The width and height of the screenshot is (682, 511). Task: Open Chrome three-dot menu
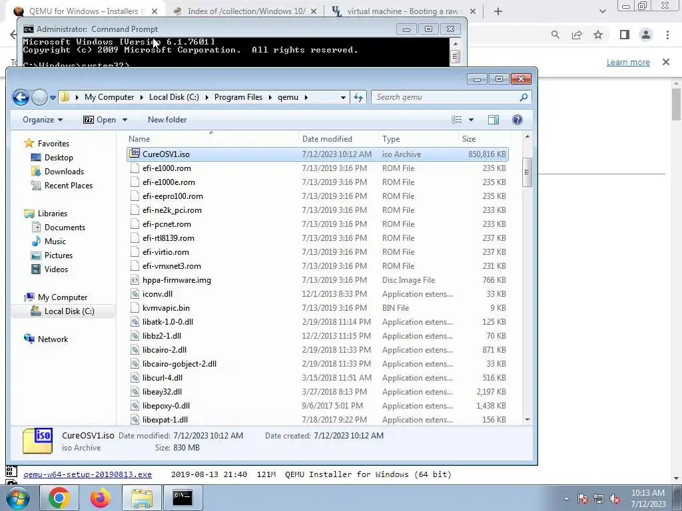pyautogui.click(x=667, y=35)
